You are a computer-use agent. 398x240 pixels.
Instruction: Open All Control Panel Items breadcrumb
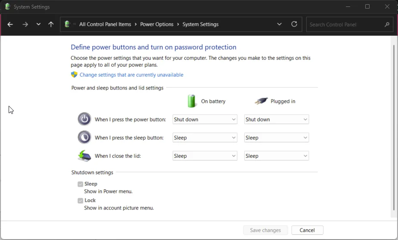105,25
